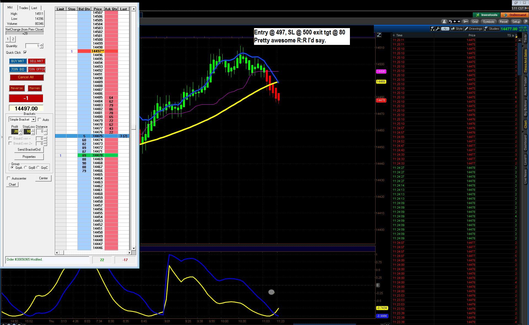
Task: Click the Profit ticks value field
Action: pyautogui.click(x=15, y=132)
